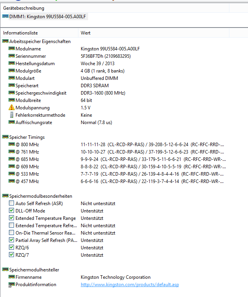Click the @ 533 MHz timing icon
The height and width of the screenshot is (297, 248).
(x=12, y=174)
